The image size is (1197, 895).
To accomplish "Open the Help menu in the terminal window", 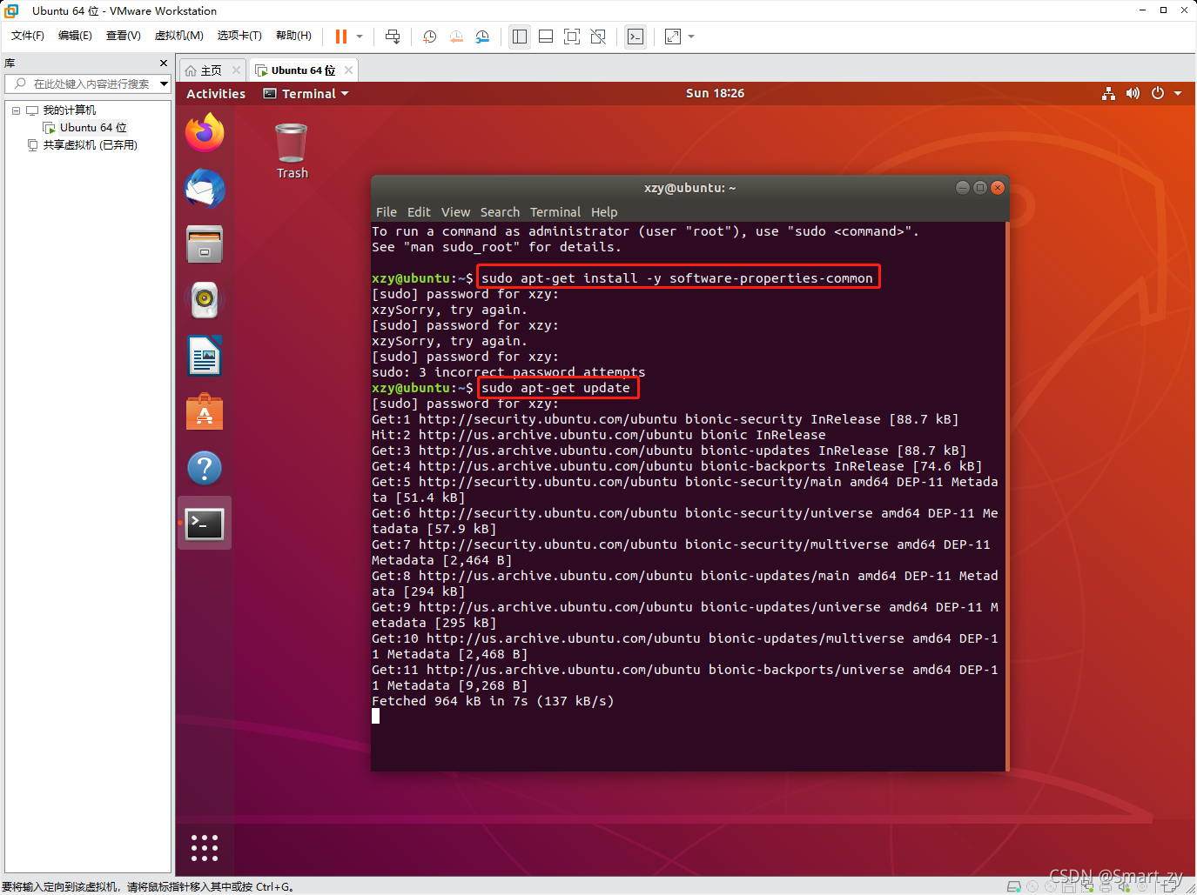I will [604, 212].
